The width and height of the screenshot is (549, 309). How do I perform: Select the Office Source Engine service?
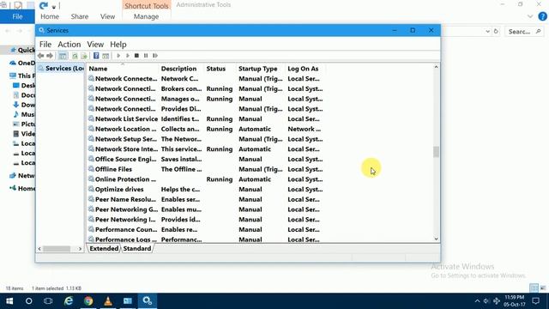pos(206,160)
